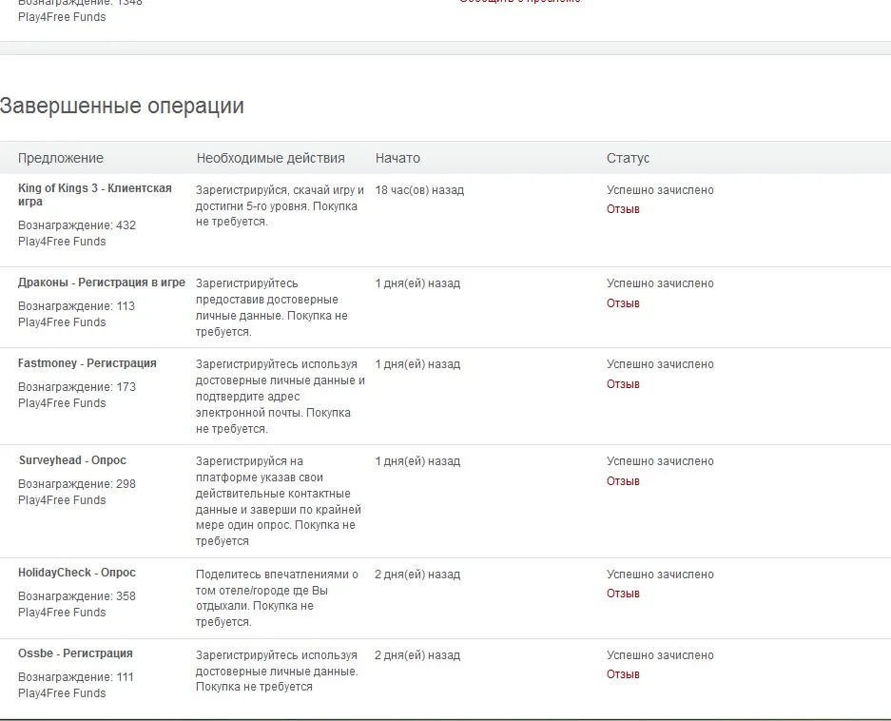Click the Драконы - Регистрация в игре title

click(101, 283)
